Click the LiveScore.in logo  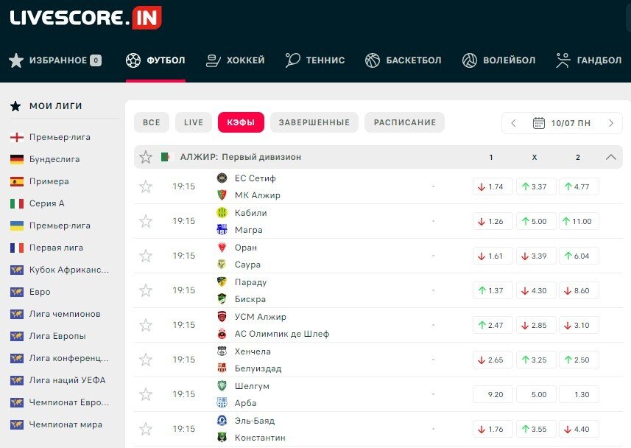tap(85, 18)
